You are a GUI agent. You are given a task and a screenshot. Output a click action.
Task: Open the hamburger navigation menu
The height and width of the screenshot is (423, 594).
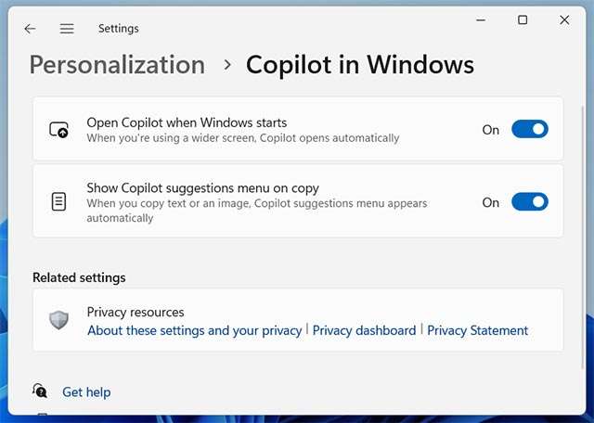tap(67, 29)
